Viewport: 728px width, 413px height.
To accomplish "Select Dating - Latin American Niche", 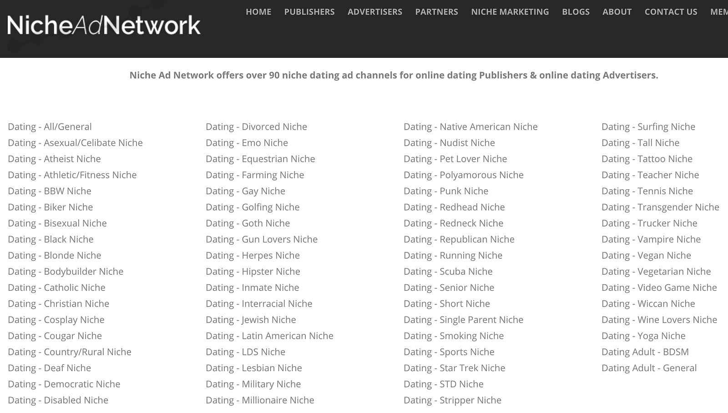I will pyautogui.click(x=269, y=336).
